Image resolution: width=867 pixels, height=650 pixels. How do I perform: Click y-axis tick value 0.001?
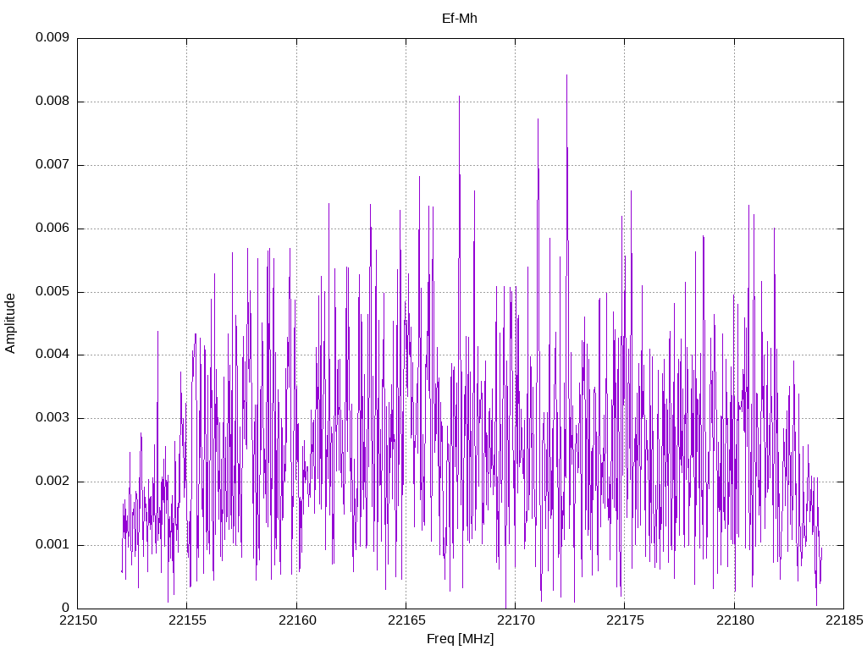tap(52, 544)
